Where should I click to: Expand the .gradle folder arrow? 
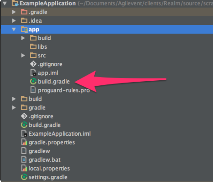pos(14,12)
